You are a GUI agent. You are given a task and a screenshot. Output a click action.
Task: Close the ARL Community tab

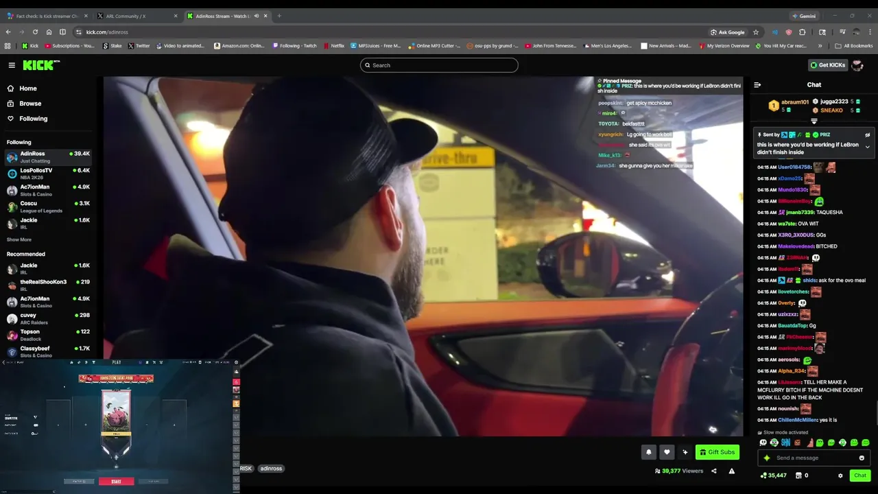click(x=176, y=16)
